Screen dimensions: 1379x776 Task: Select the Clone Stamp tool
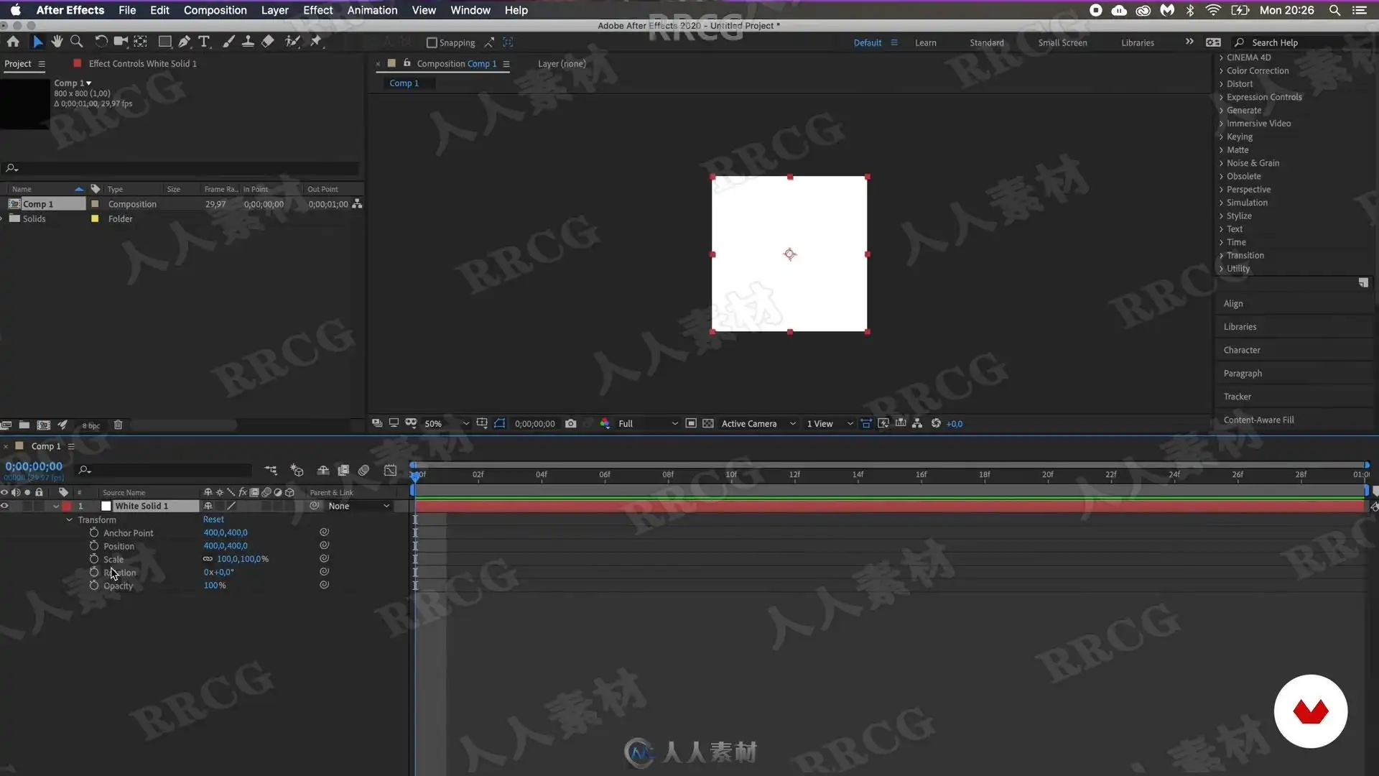[248, 42]
